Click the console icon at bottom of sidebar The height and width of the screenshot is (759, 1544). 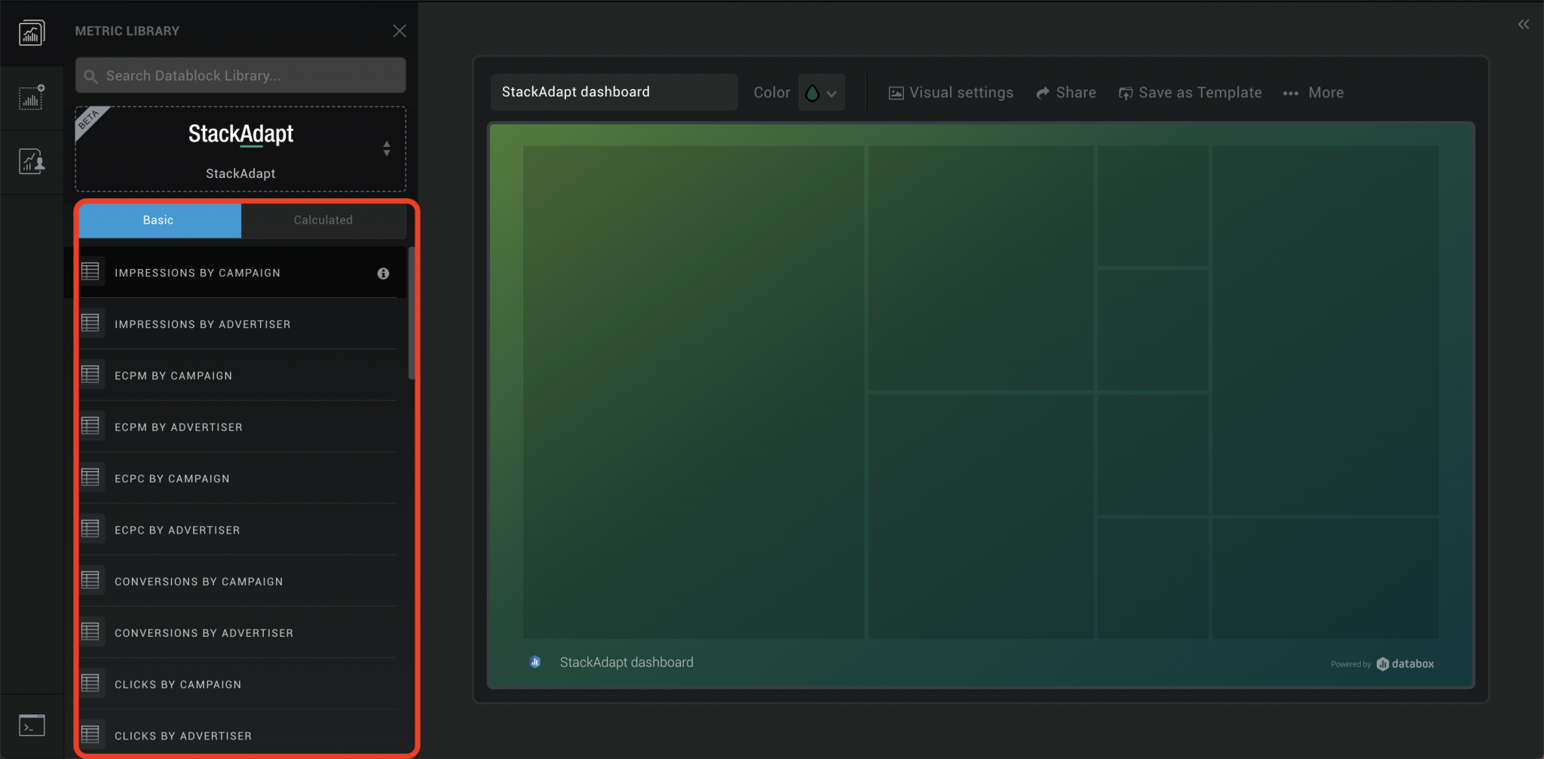(32, 725)
